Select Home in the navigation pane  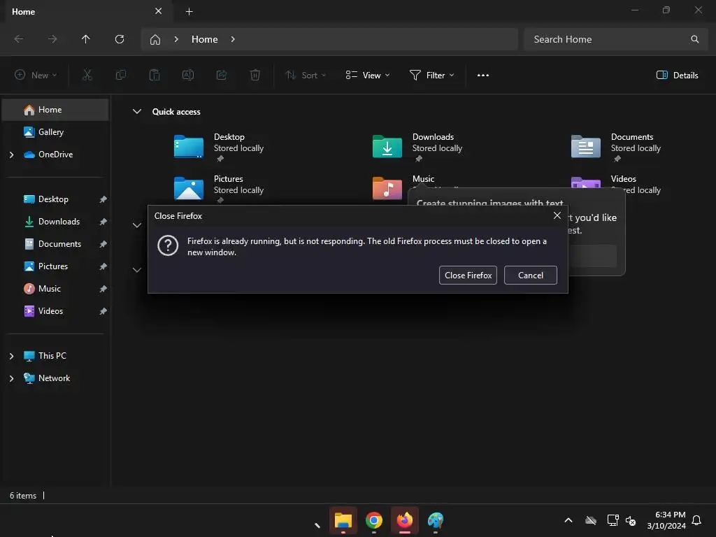click(x=55, y=110)
